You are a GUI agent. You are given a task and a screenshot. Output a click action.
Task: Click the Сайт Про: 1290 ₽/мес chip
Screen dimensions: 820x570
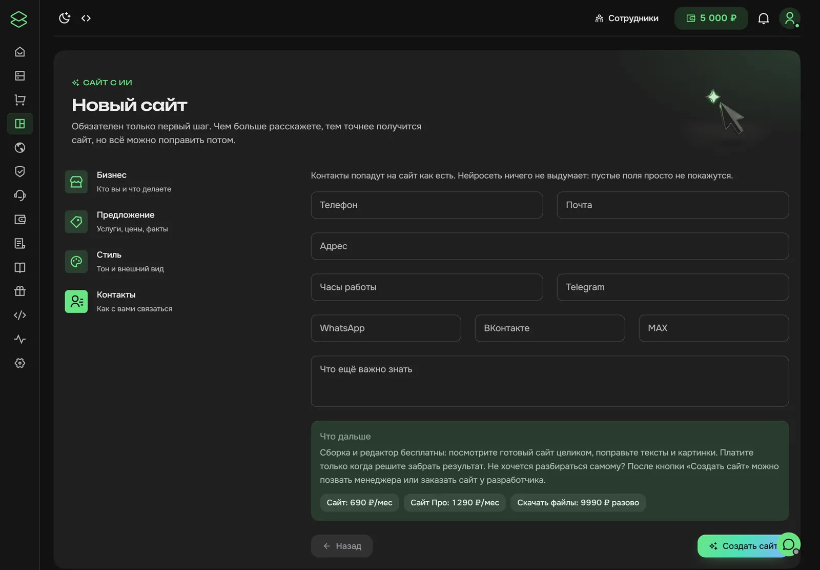pyautogui.click(x=455, y=503)
